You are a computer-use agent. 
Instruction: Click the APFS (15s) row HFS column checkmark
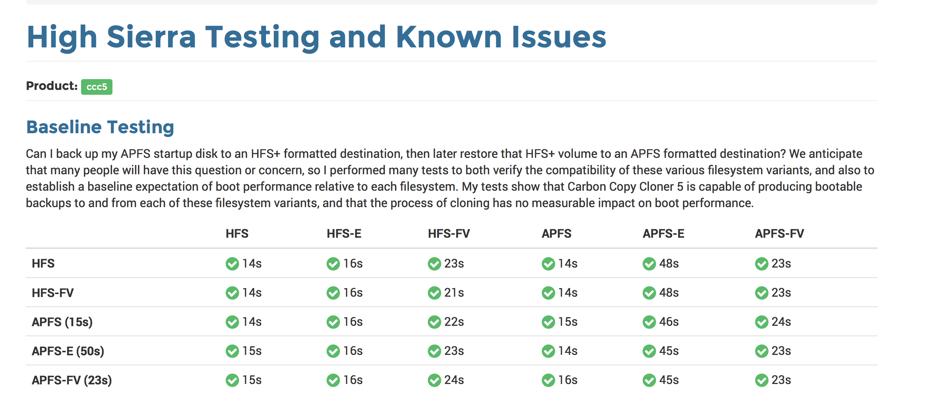232,322
